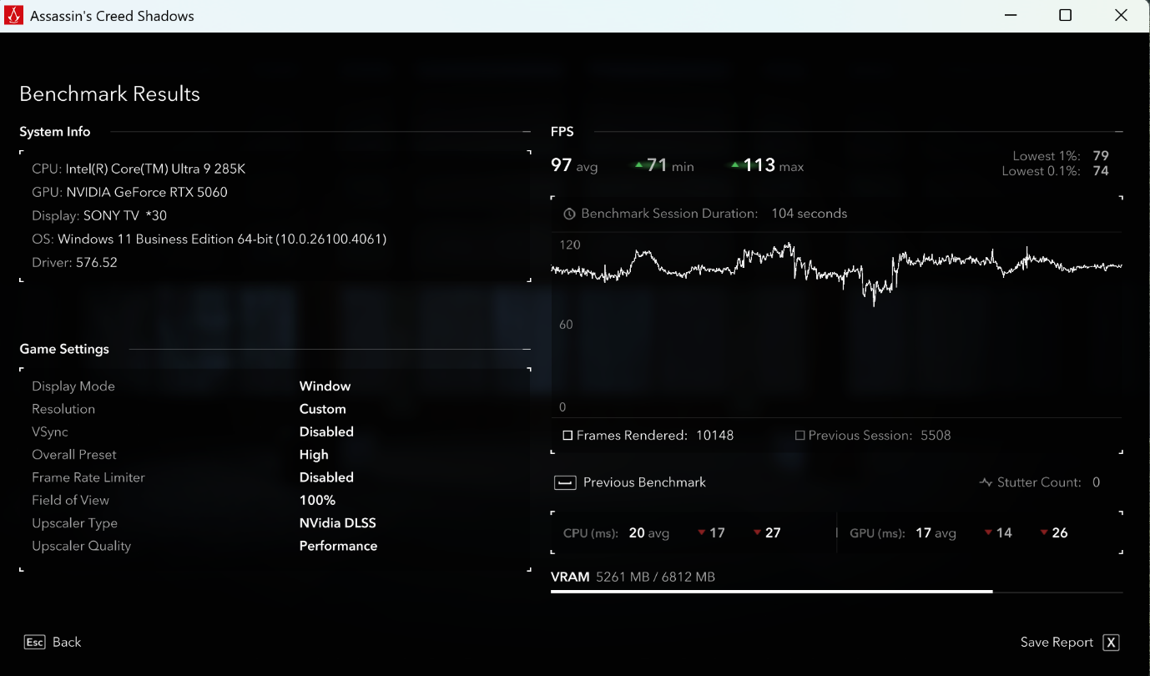
Task: Click the Display Mode value Window
Action: [325, 386]
